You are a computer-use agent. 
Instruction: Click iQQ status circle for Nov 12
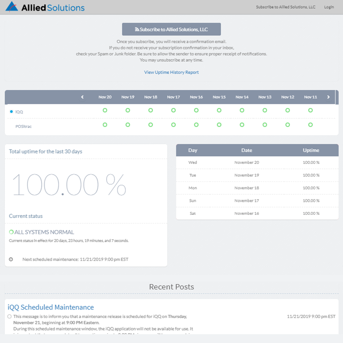pyautogui.click(x=288, y=110)
